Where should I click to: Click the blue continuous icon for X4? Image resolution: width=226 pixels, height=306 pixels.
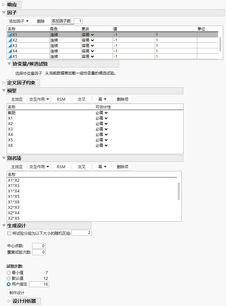[x=10, y=51]
